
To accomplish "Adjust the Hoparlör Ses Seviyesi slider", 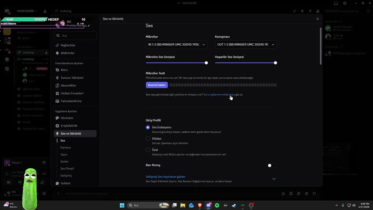I will tap(246, 63).
